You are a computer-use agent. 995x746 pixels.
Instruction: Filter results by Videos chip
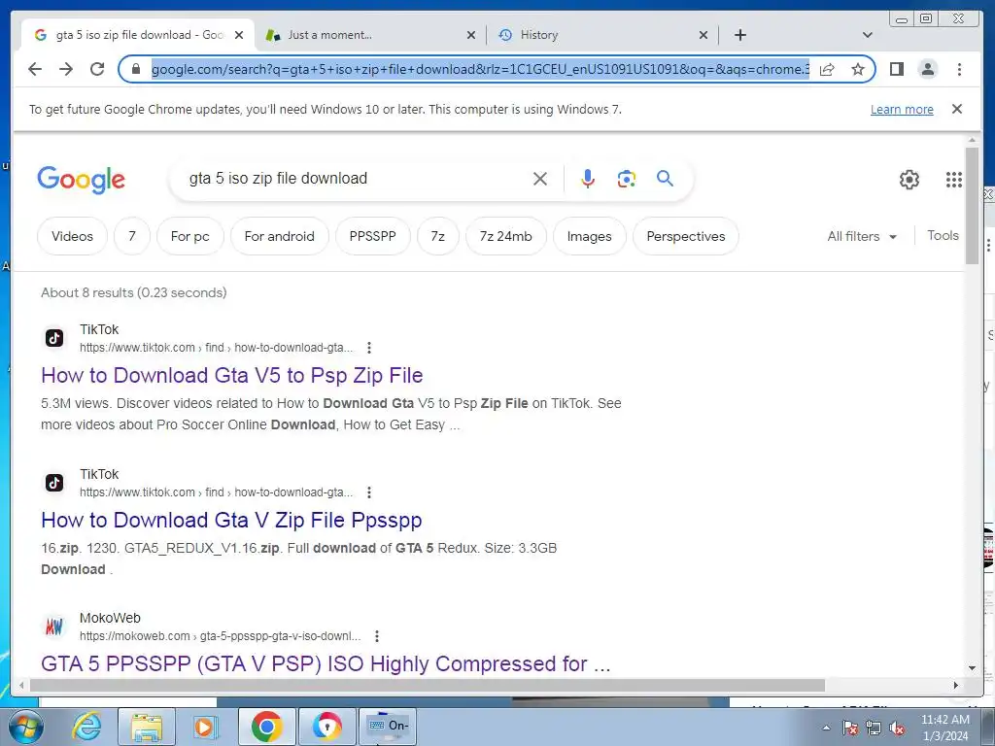[x=72, y=236]
